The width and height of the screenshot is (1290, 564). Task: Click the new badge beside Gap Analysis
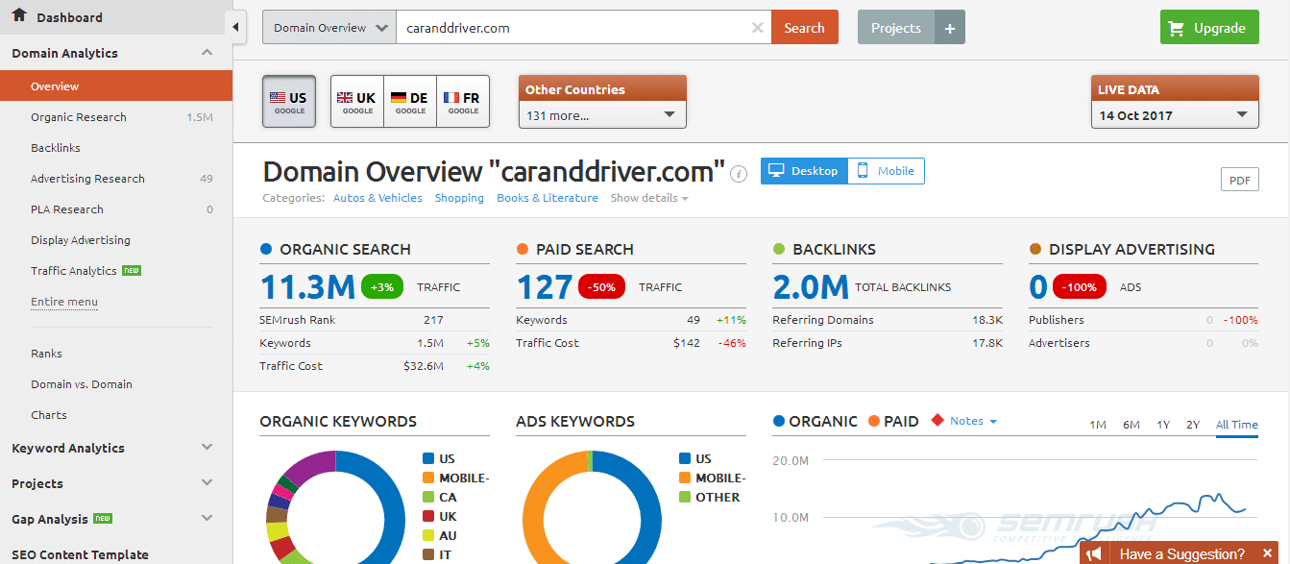pos(103,519)
